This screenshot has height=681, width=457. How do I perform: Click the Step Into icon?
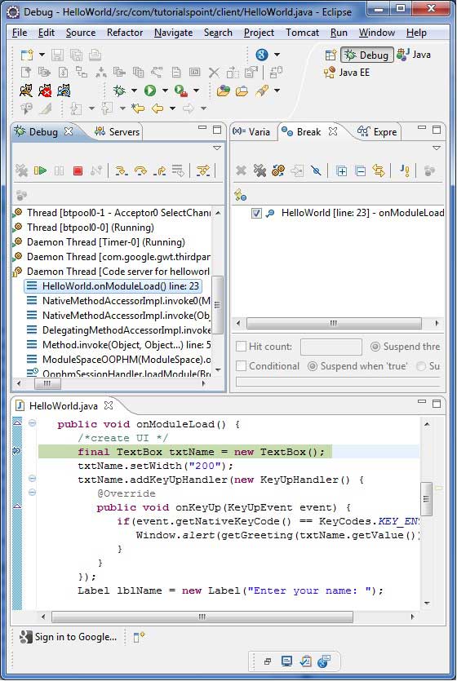(122, 170)
